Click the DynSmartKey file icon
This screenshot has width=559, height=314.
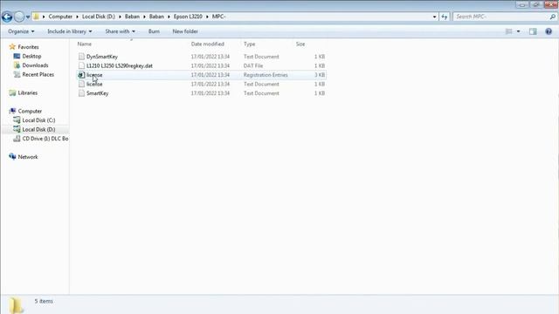click(81, 57)
